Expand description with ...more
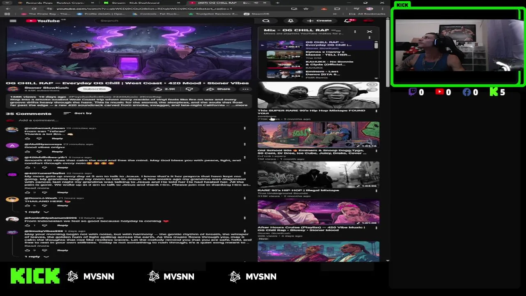The height and width of the screenshot is (296, 526). (239, 105)
